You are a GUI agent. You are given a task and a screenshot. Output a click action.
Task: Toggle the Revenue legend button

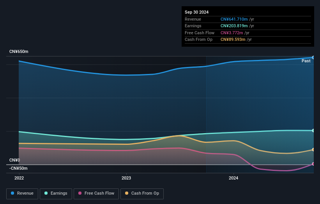(22, 193)
